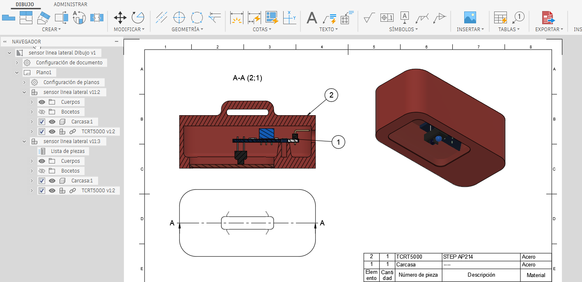Uncheck the first Carcasa:1 checkbox
The height and width of the screenshot is (282, 582).
point(41,122)
